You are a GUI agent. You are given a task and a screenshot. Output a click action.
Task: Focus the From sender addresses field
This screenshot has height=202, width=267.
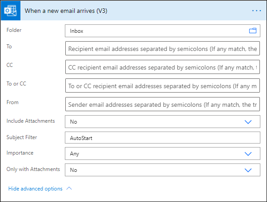point(162,105)
